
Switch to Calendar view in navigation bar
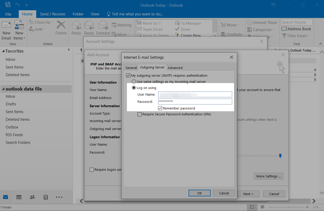click(x=19, y=197)
